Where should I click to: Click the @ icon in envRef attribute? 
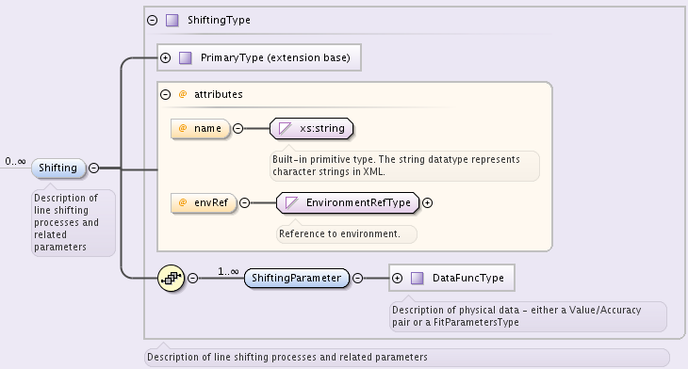coord(183,202)
